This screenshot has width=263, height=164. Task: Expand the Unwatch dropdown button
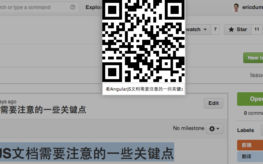(198, 30)
